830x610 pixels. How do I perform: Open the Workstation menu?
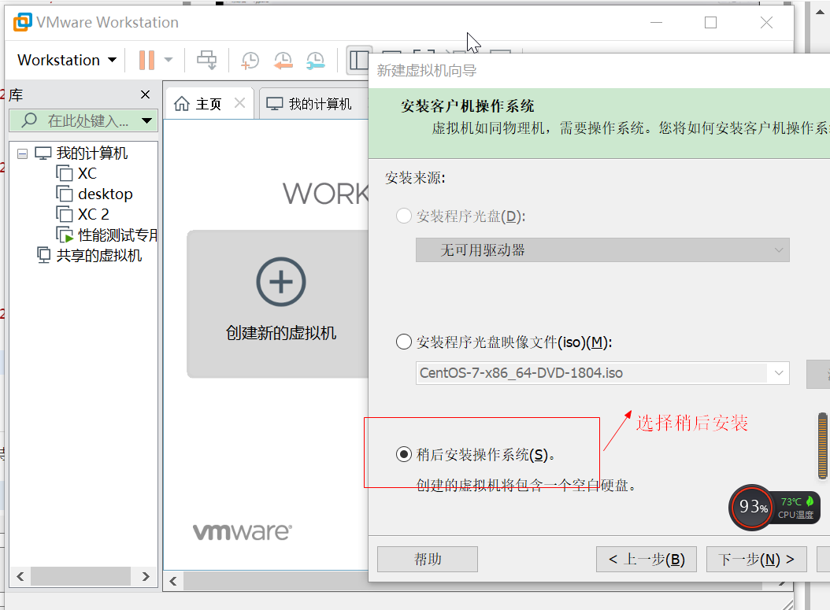tap(67, 60)
